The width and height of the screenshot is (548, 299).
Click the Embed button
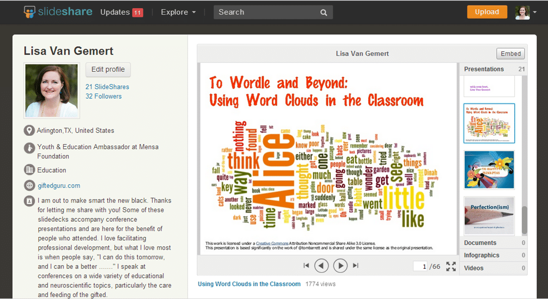pyautogui.click(x=510, y=54)
